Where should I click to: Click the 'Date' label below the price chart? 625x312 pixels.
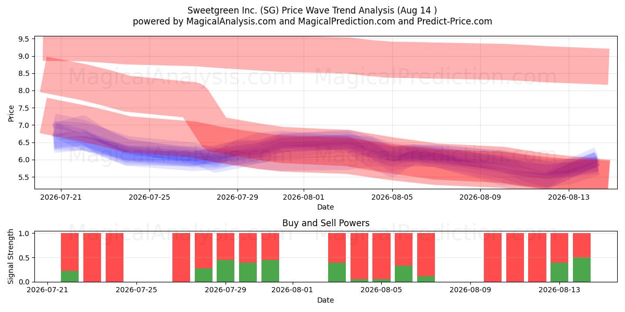(326, 207)
